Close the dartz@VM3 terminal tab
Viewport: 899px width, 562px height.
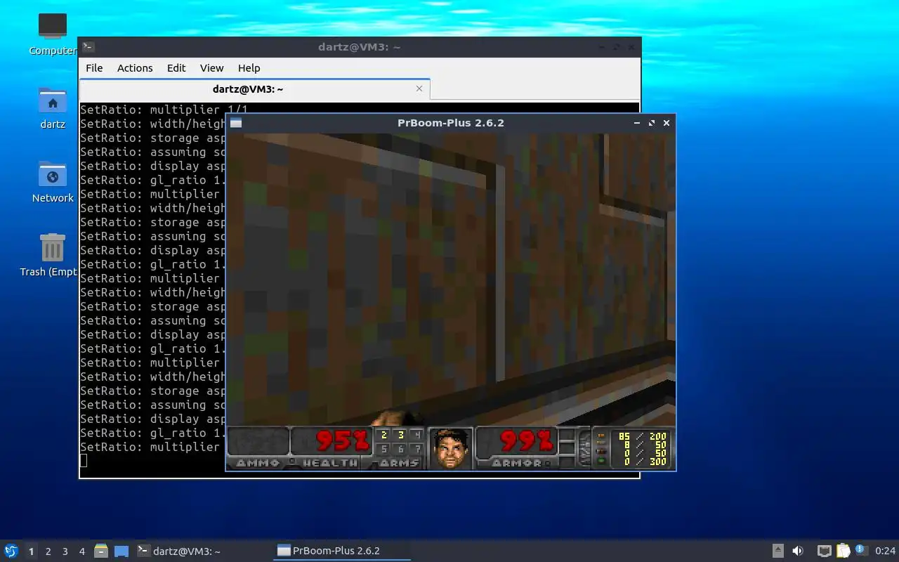[419, 89]
